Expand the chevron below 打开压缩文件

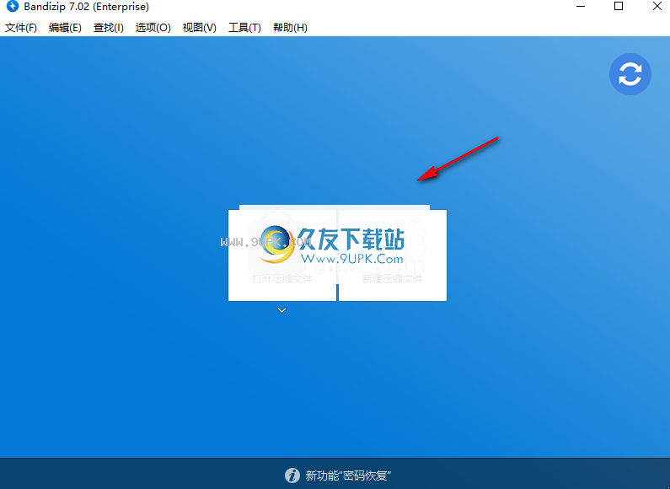pos(281,310)
